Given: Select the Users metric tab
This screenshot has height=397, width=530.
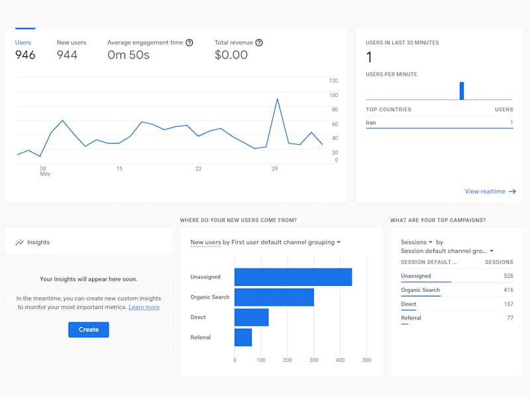Looking at the screenshot, I should 25,49.
